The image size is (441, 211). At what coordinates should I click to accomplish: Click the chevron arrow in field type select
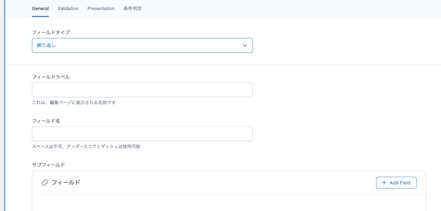(x=245, y=45)
